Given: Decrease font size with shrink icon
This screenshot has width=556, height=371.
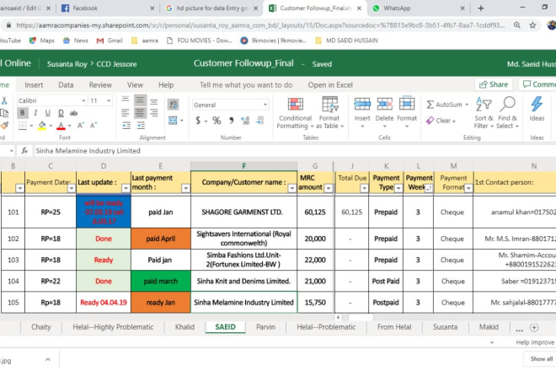Looking at the screenshot, I should tap(94, 126).
